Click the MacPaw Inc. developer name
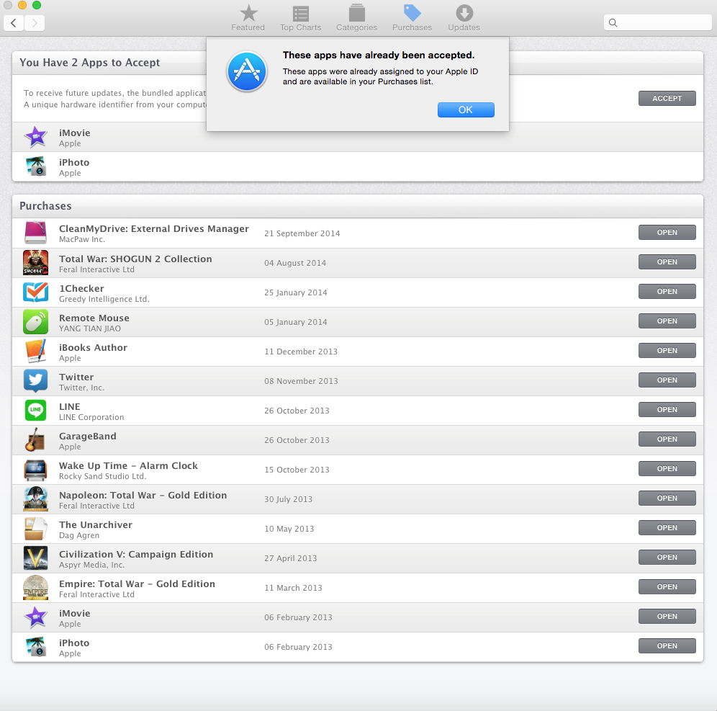Viewport: 717px width, 711px height. coord(82,239)
